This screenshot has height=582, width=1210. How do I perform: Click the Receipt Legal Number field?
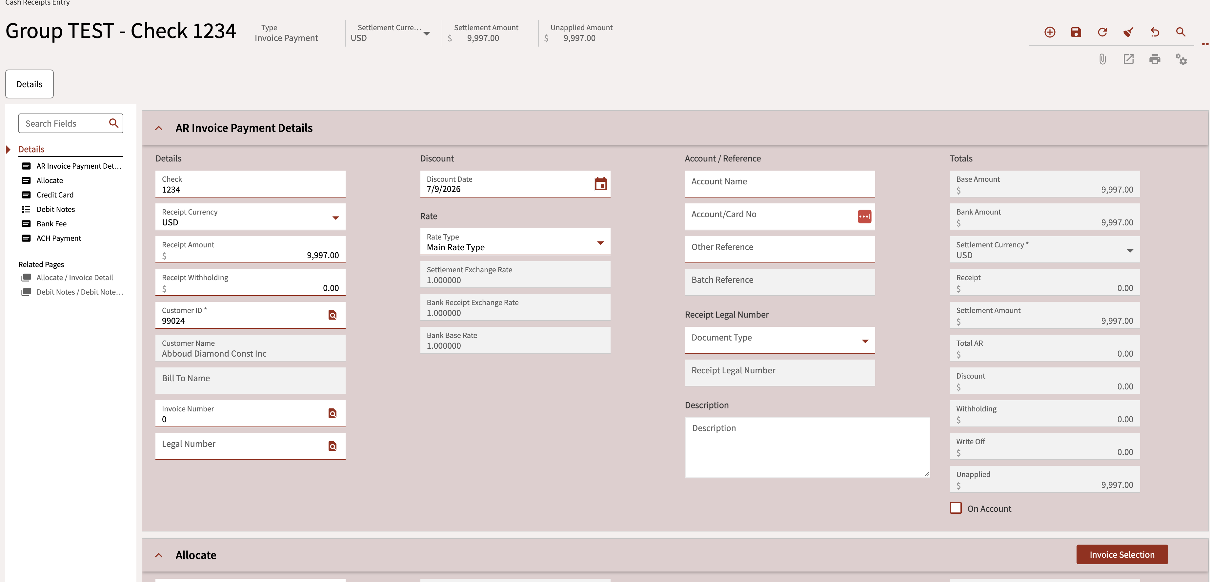(x=780, y=373)
